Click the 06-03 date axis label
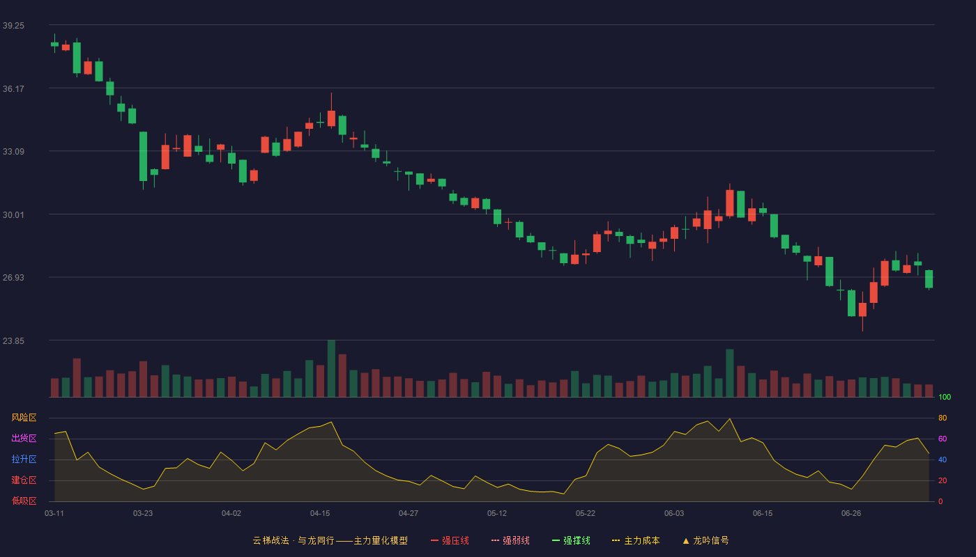This screenshot has width=976, height=557. click(x=674, y=513)
